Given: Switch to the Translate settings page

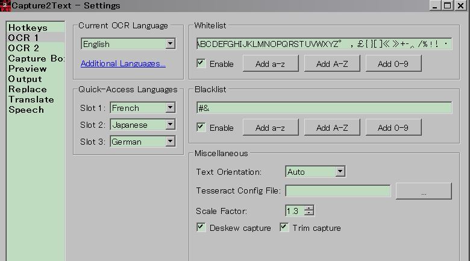Looking at the screenshot, I should [36, 99].
